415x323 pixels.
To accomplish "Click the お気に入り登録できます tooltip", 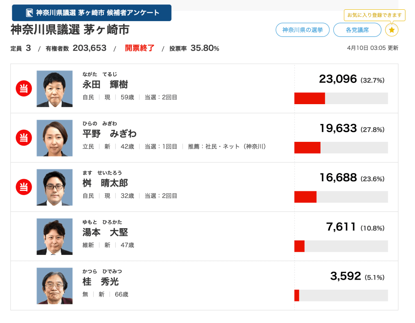I will pyautogui.click(x=374, y=15).
